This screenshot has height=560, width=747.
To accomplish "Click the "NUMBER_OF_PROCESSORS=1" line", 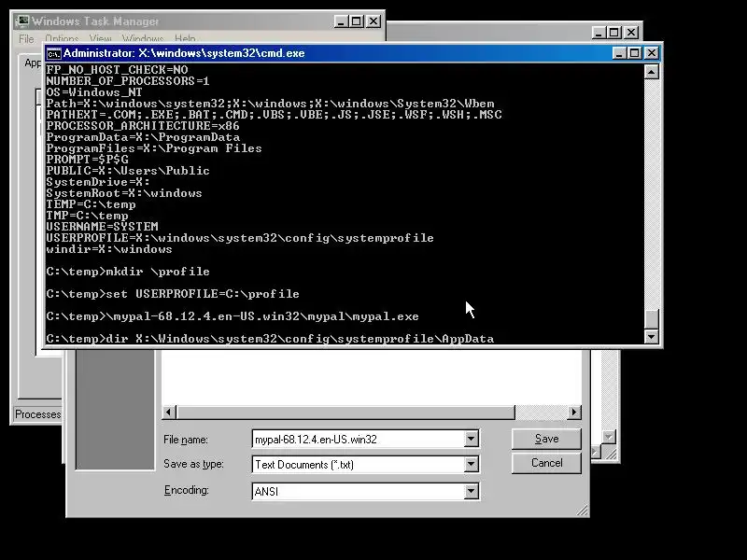I will [128, 81].
